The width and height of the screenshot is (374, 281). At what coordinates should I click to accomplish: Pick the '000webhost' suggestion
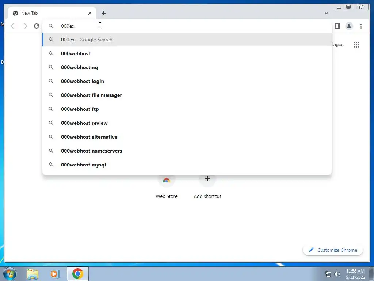(x=187, y=53)
